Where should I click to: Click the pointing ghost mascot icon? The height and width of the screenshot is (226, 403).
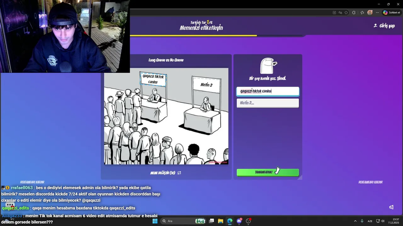(268, 66)
